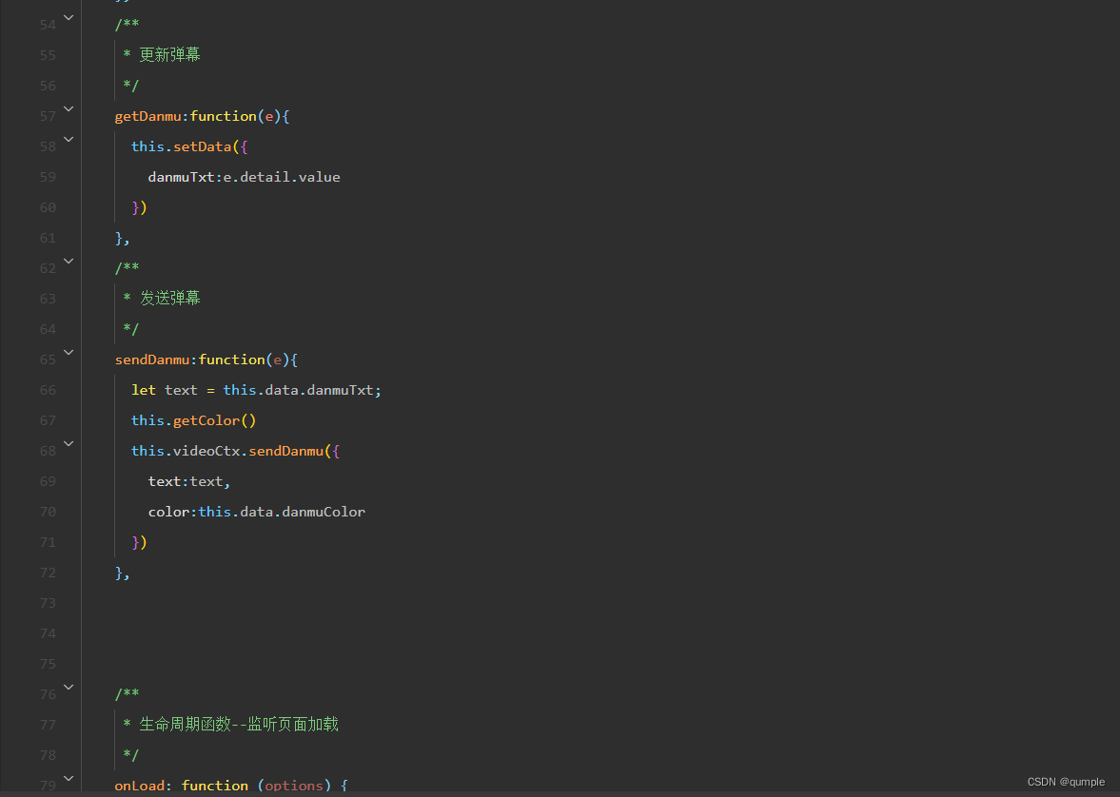Click the */ comment end on line 64
1120x797 pixels.
point(130,328)
